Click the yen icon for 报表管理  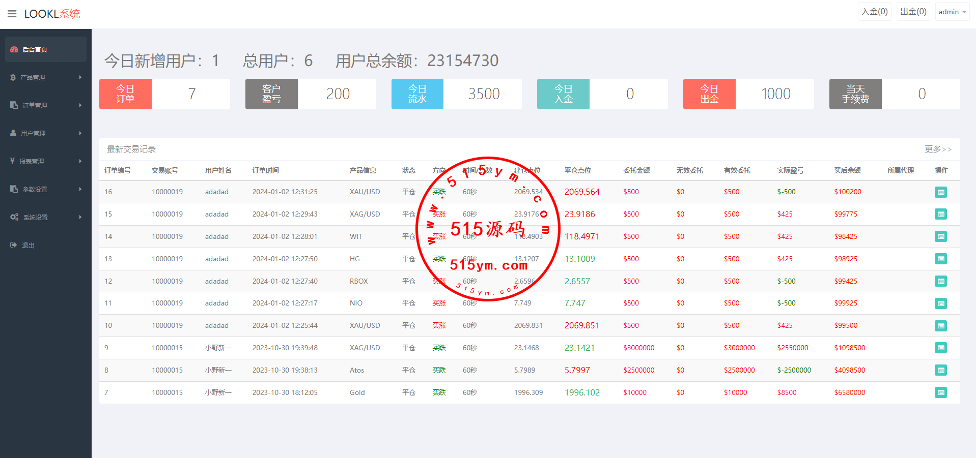tap(13, 161)
